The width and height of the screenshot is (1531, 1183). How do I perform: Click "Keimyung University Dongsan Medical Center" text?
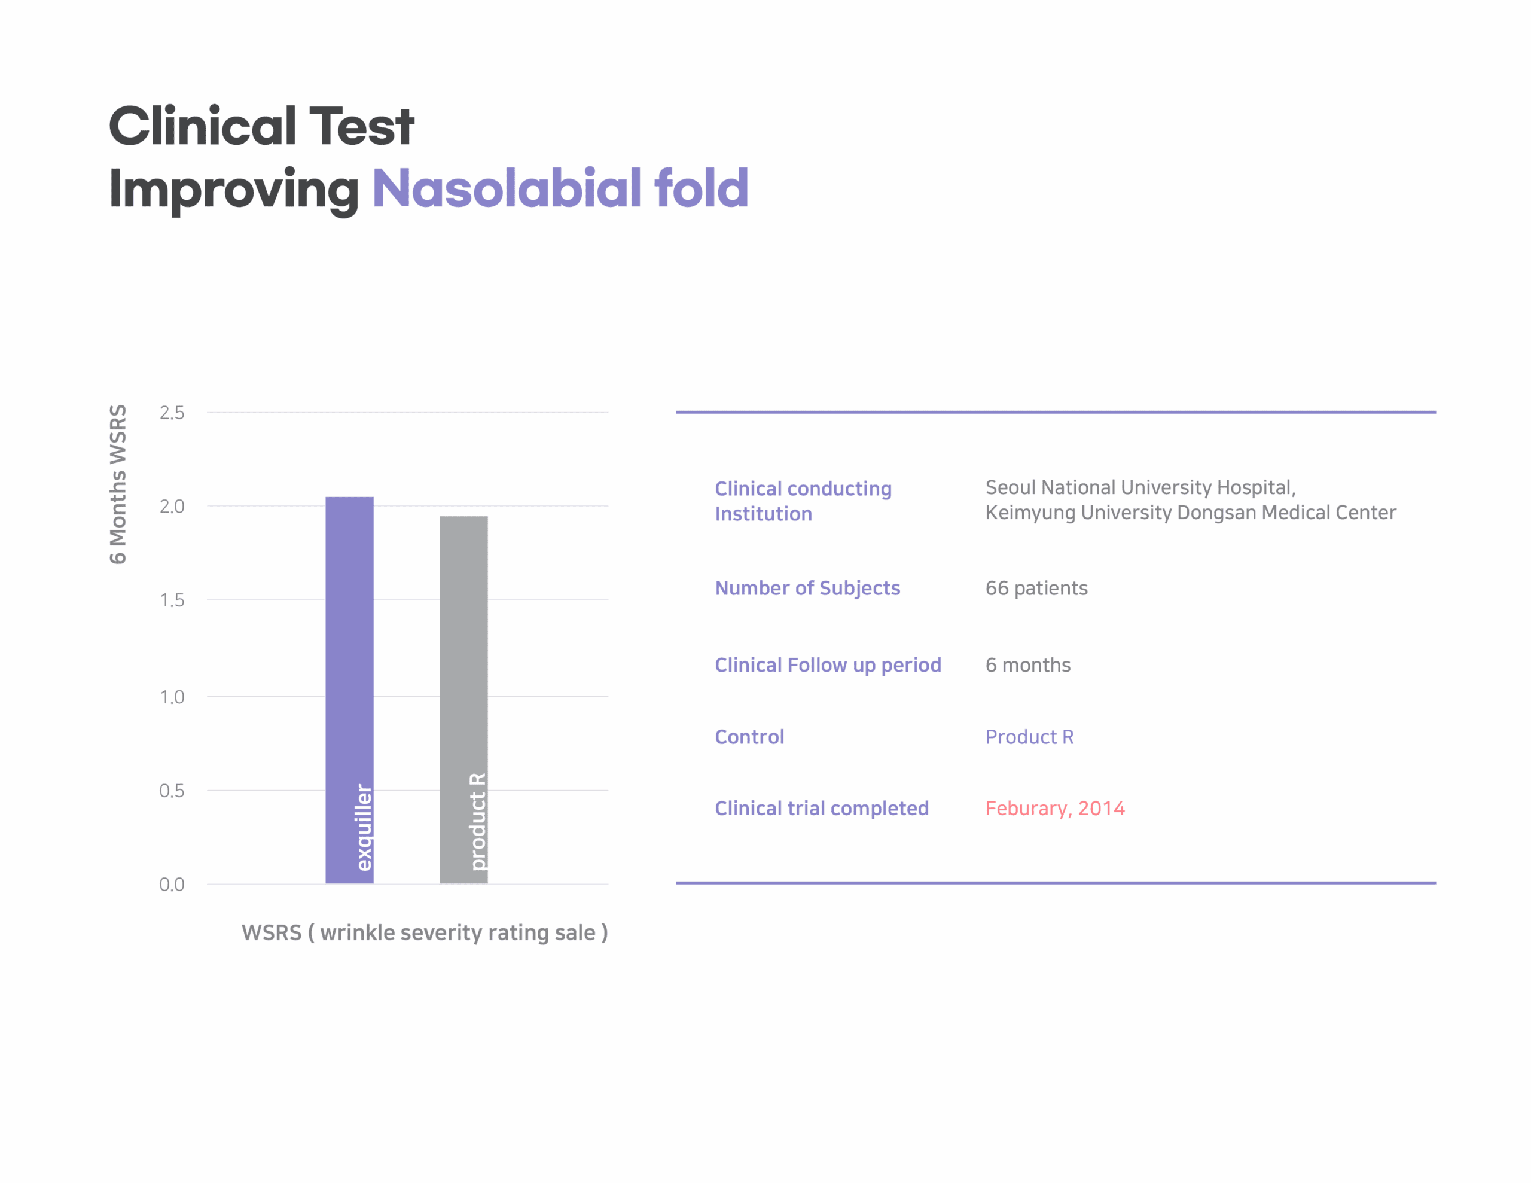click(1190, 513)
